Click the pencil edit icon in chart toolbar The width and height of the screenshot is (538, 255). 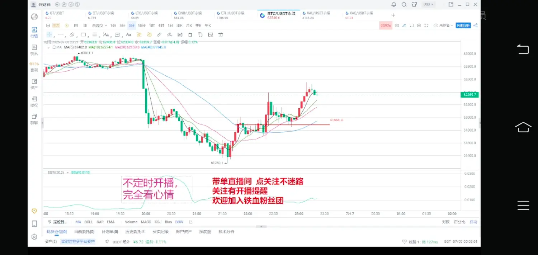404,25
